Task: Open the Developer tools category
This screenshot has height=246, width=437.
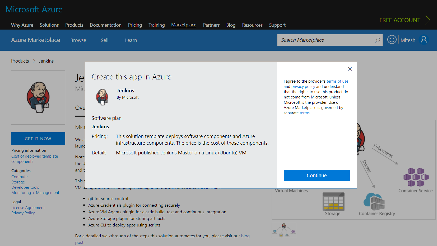Action: pyautogui.click(x=25, y=187)
